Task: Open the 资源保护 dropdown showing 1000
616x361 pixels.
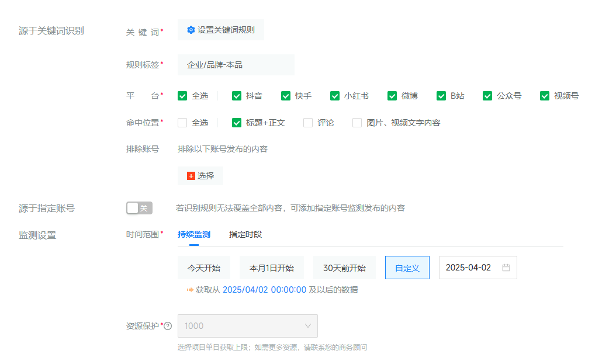Action: click(x=247, y=326)
